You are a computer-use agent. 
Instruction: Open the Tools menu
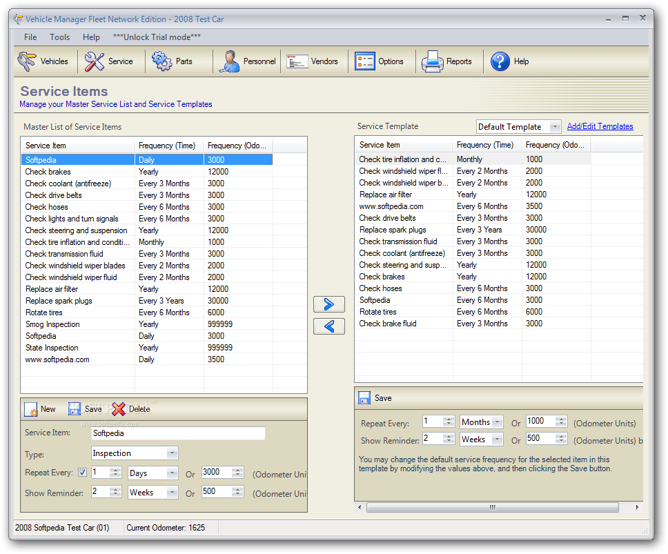click(x=59, y=37)
